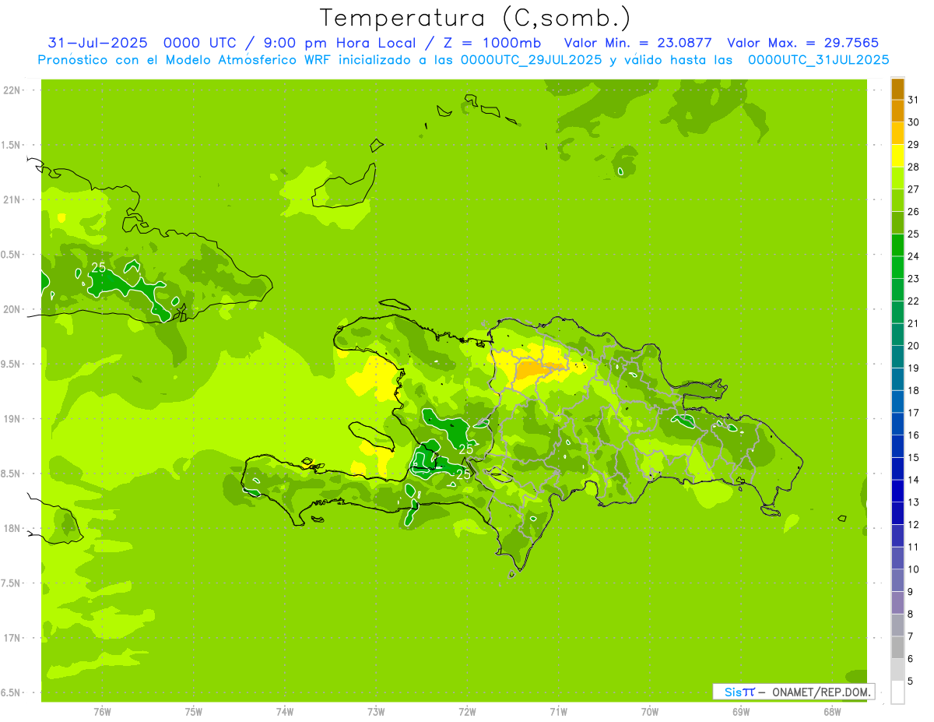This screenshot has width=934, height=722.
Task: Click the "7.5N" latitude label
Action: [12, 583]
